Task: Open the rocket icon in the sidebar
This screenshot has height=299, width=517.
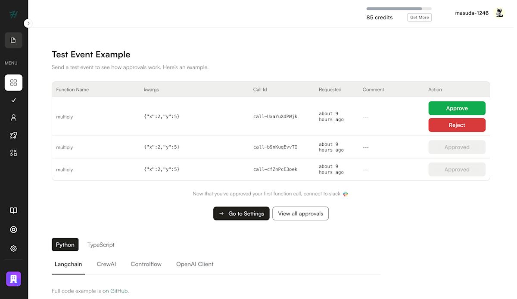Action: pos(13,135)
